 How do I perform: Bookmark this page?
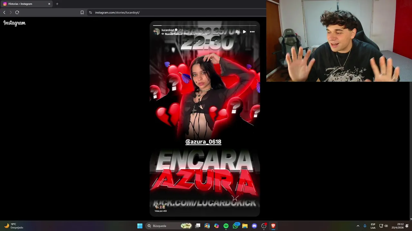82,13
